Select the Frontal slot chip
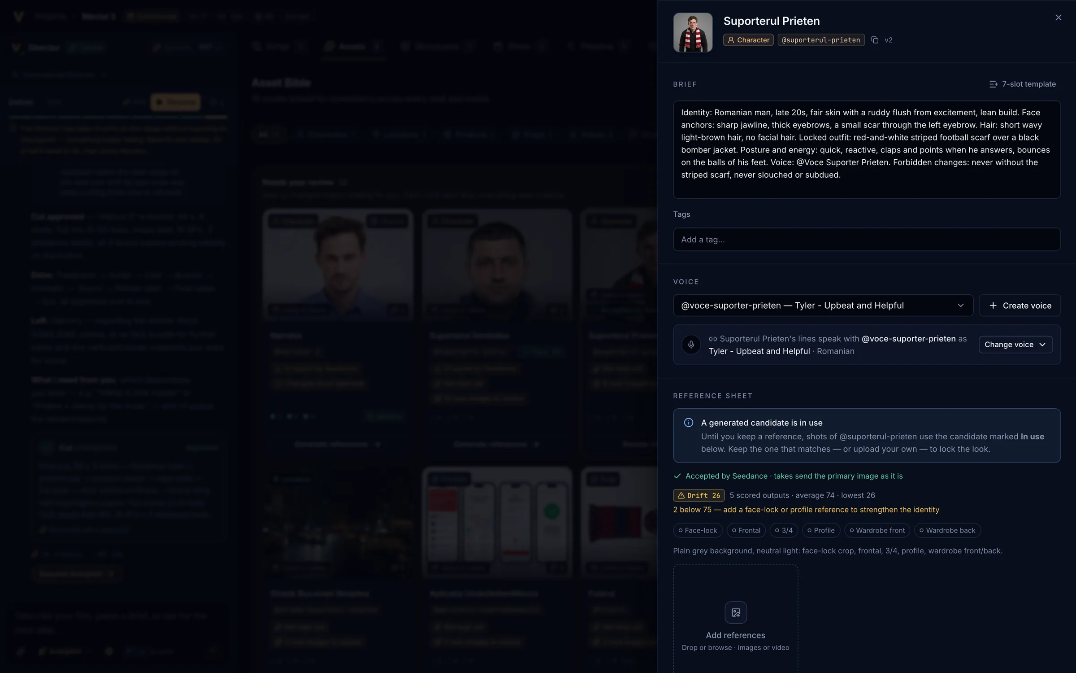 click(x=746, y=530)
